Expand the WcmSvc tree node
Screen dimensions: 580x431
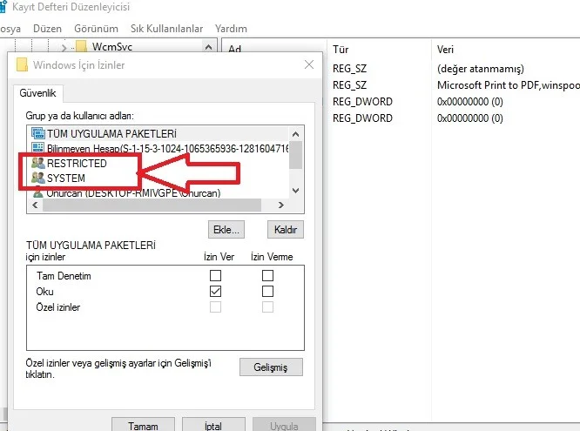pyautogui.click(x=63, y=46)
